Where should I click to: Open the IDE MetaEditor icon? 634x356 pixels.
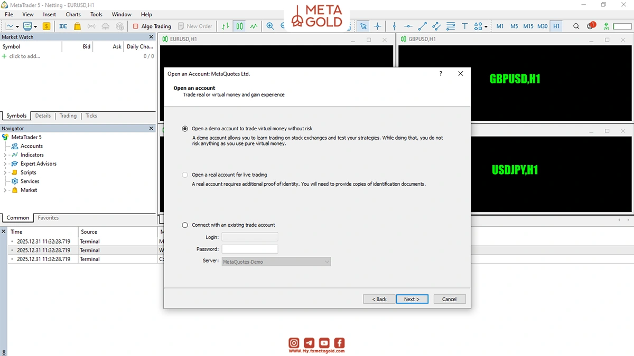63,26
